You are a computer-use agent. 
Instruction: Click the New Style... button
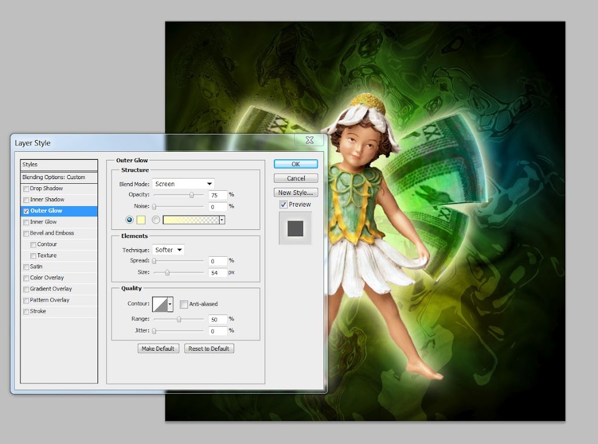point(295,193)
